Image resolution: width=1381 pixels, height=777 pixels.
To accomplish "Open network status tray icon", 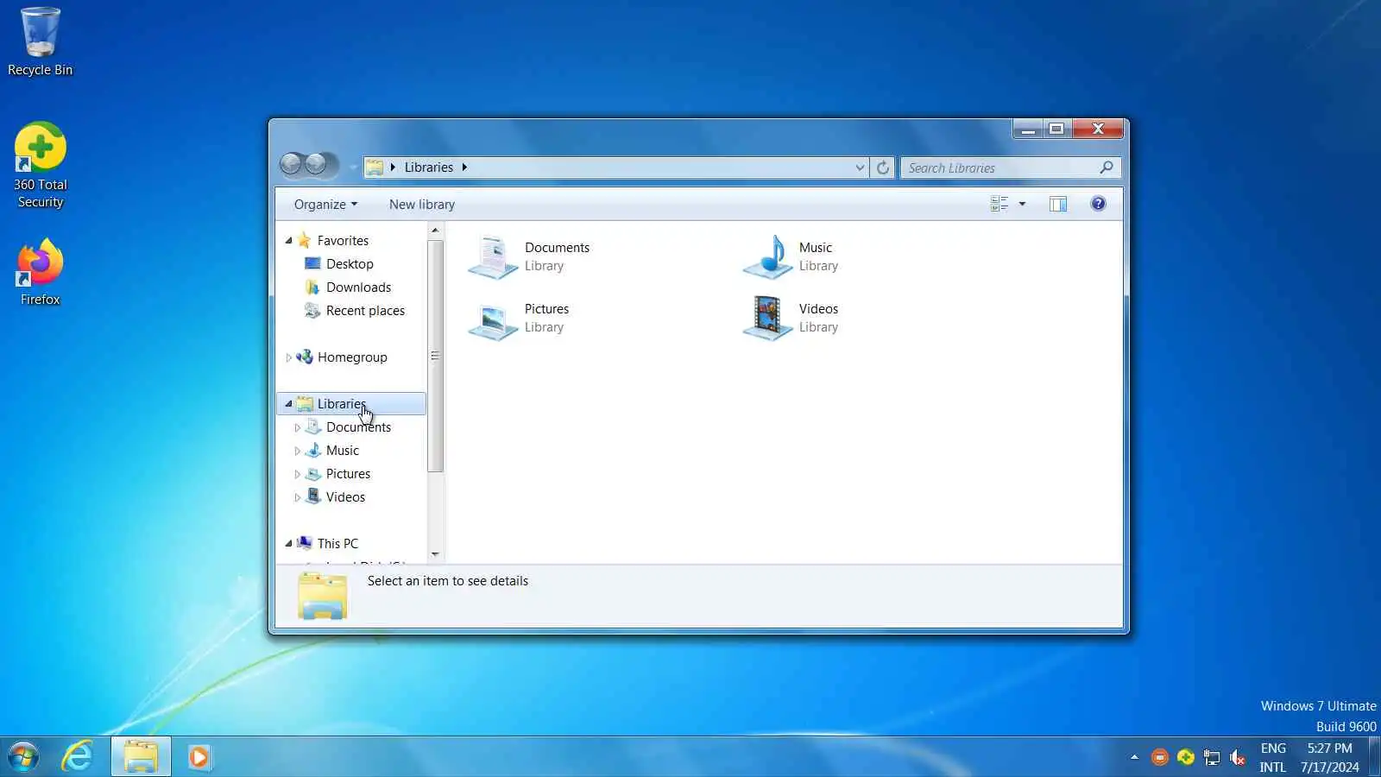I will 1212,758.
